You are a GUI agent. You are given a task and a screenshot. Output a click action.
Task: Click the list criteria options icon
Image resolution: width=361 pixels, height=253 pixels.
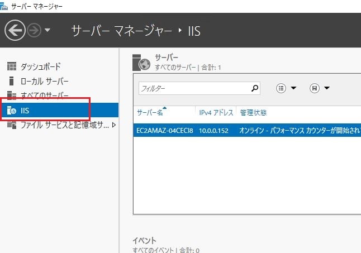281,88
